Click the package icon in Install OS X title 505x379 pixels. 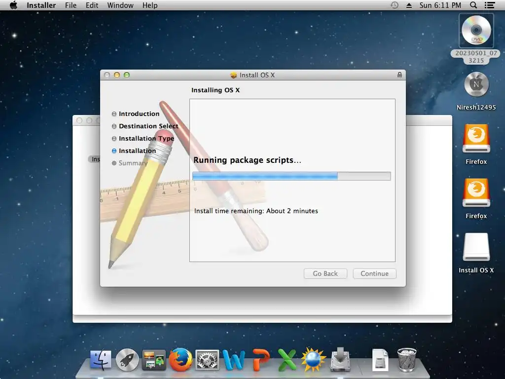(233, 76)
